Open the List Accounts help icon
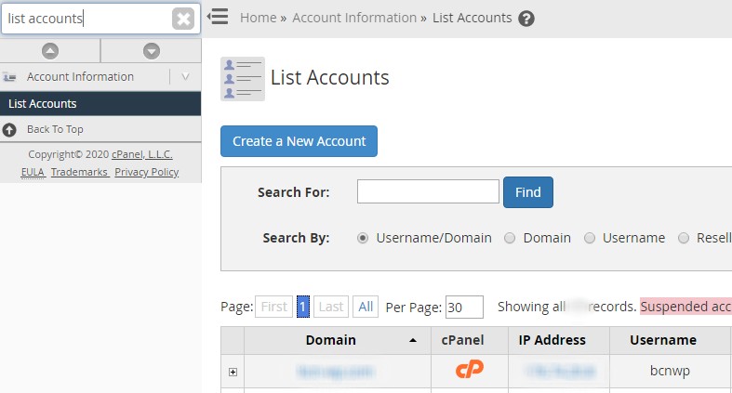The image size is (732, 393). [526, 19]
